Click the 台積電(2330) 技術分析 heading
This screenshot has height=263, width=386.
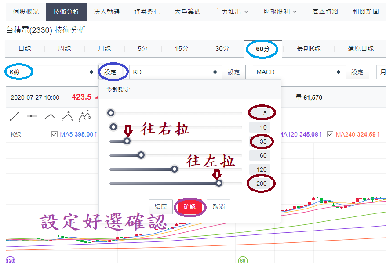point(46,30)
